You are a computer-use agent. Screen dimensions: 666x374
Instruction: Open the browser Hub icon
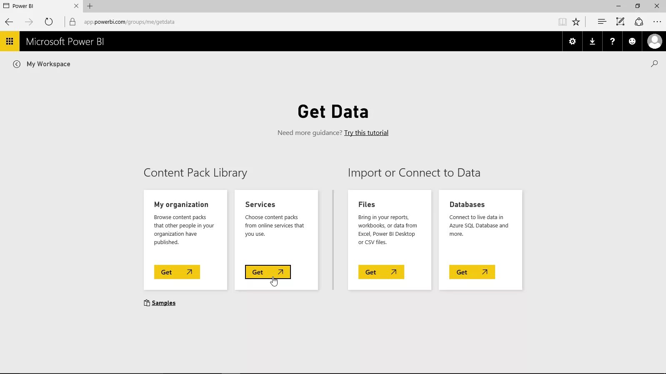(602, 22)
